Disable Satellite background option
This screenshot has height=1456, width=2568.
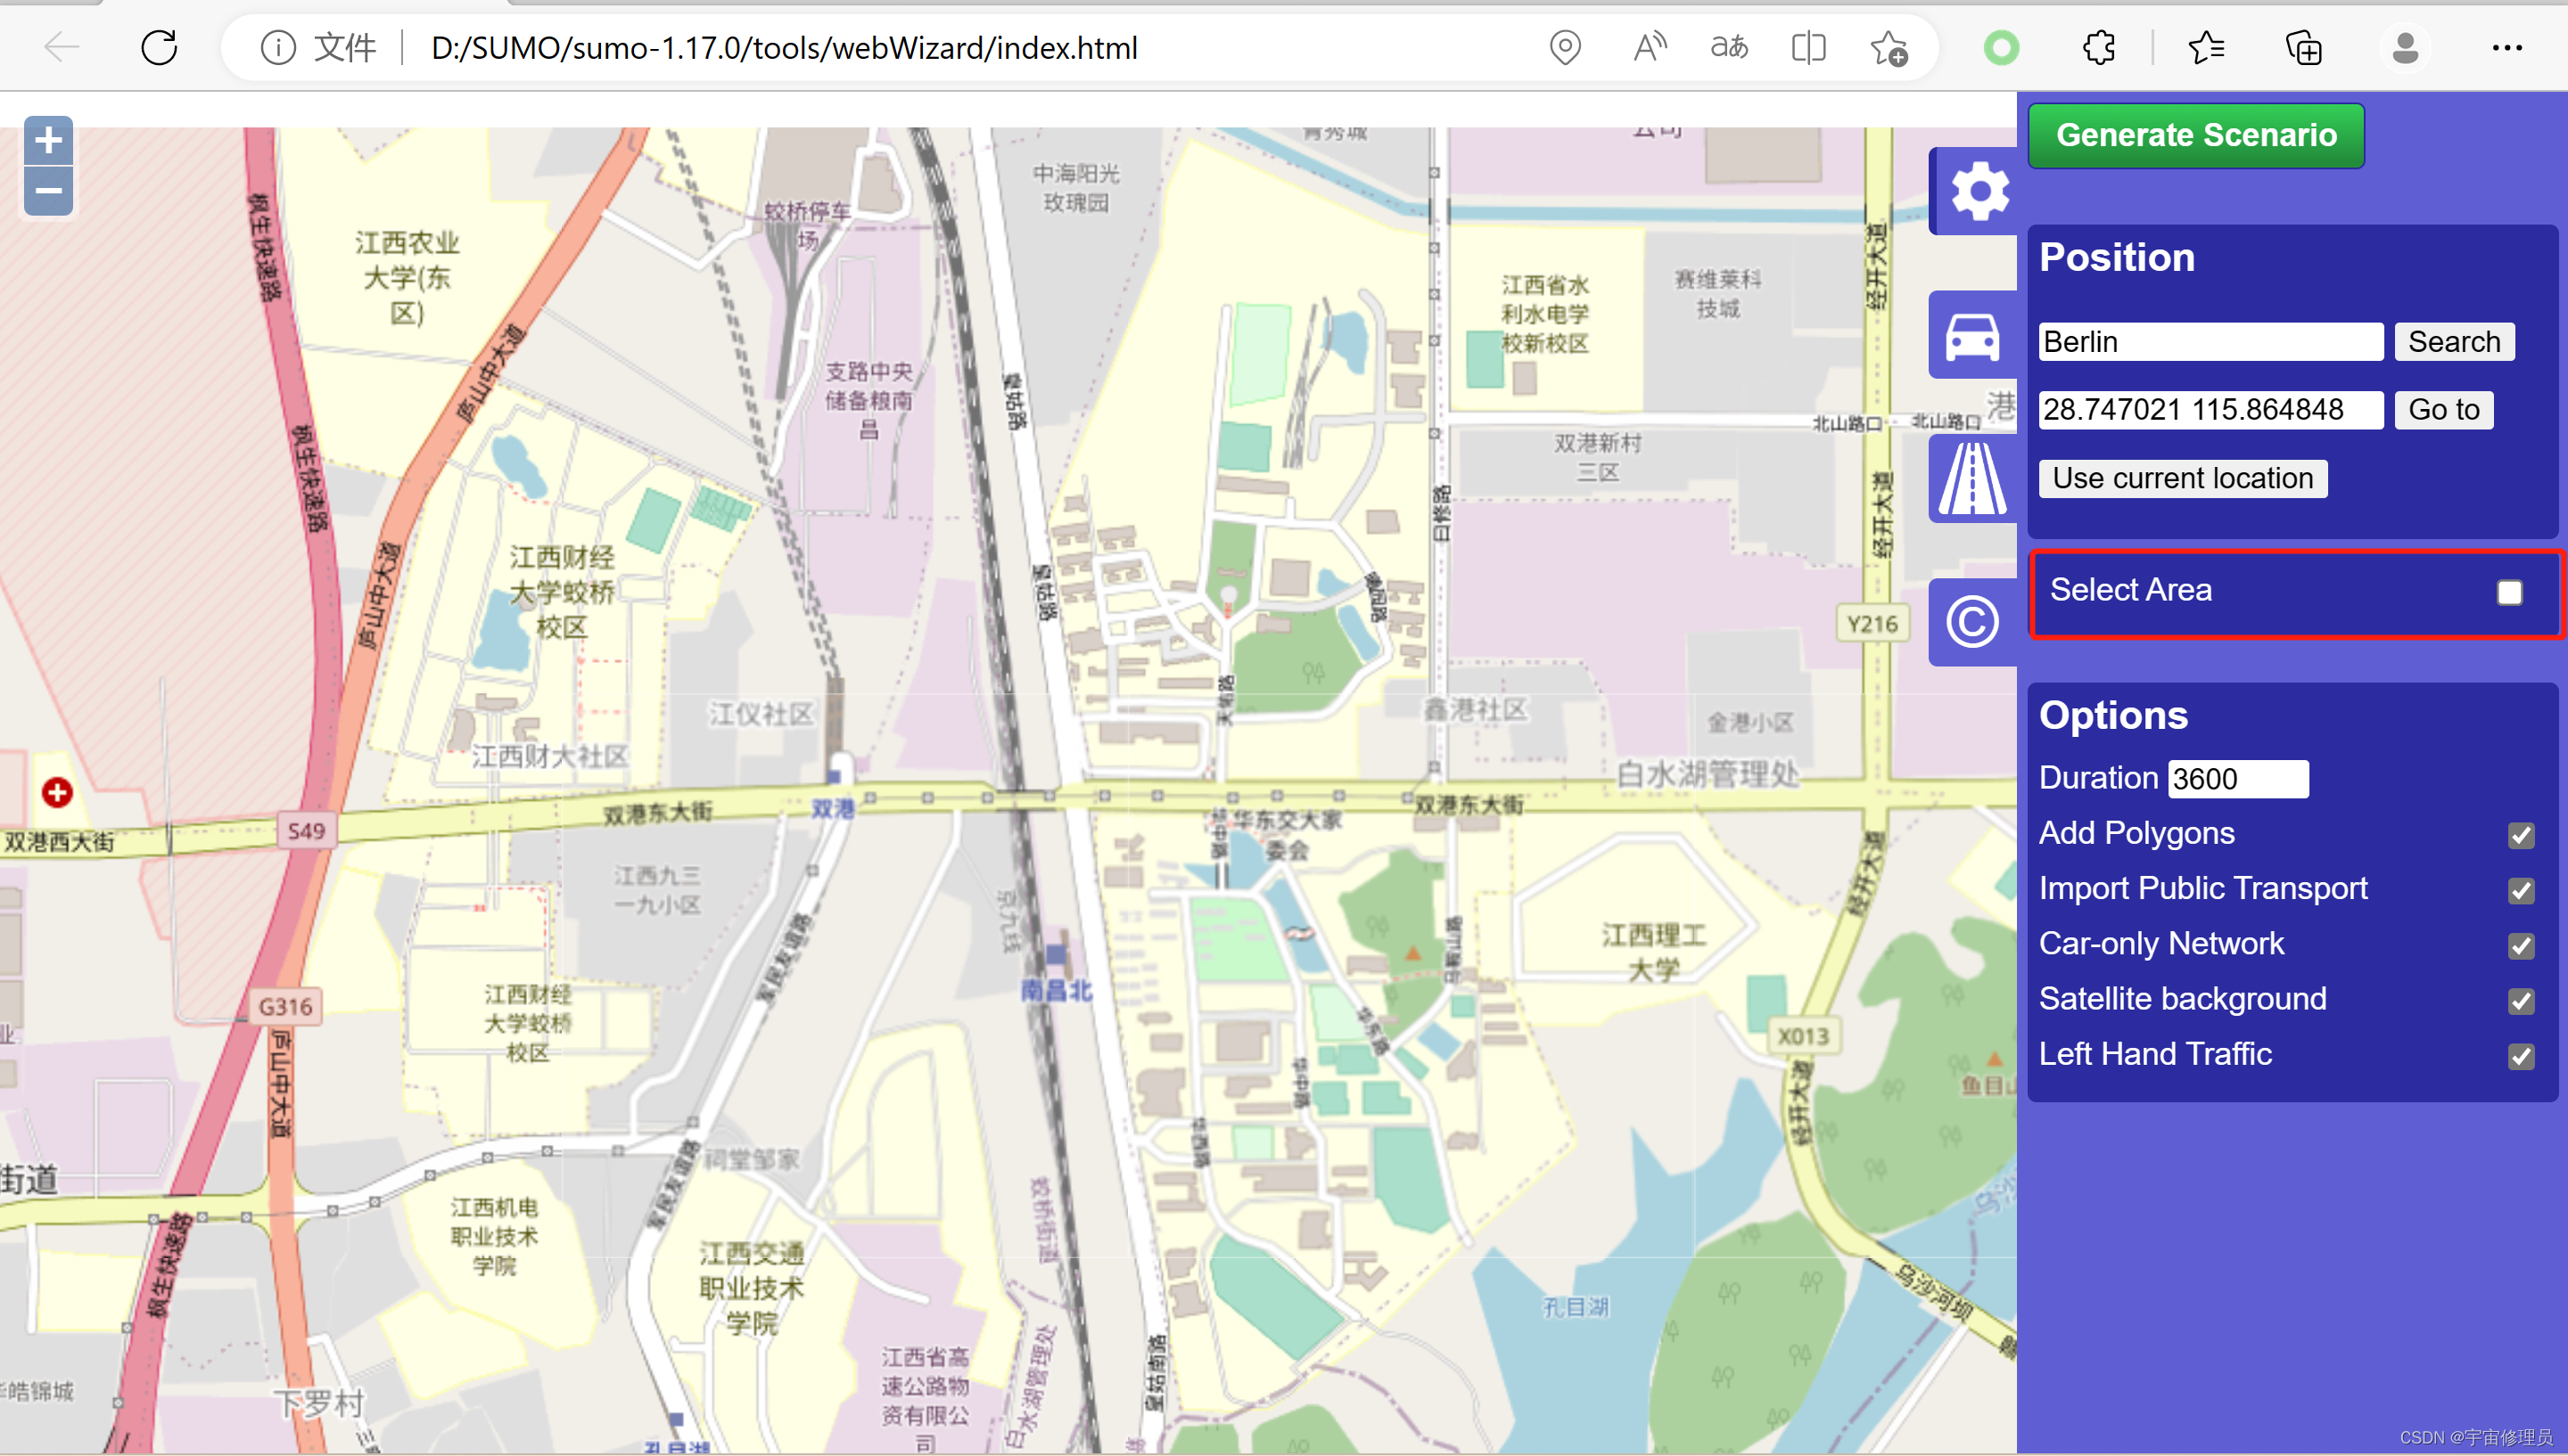point(2520,1001)
